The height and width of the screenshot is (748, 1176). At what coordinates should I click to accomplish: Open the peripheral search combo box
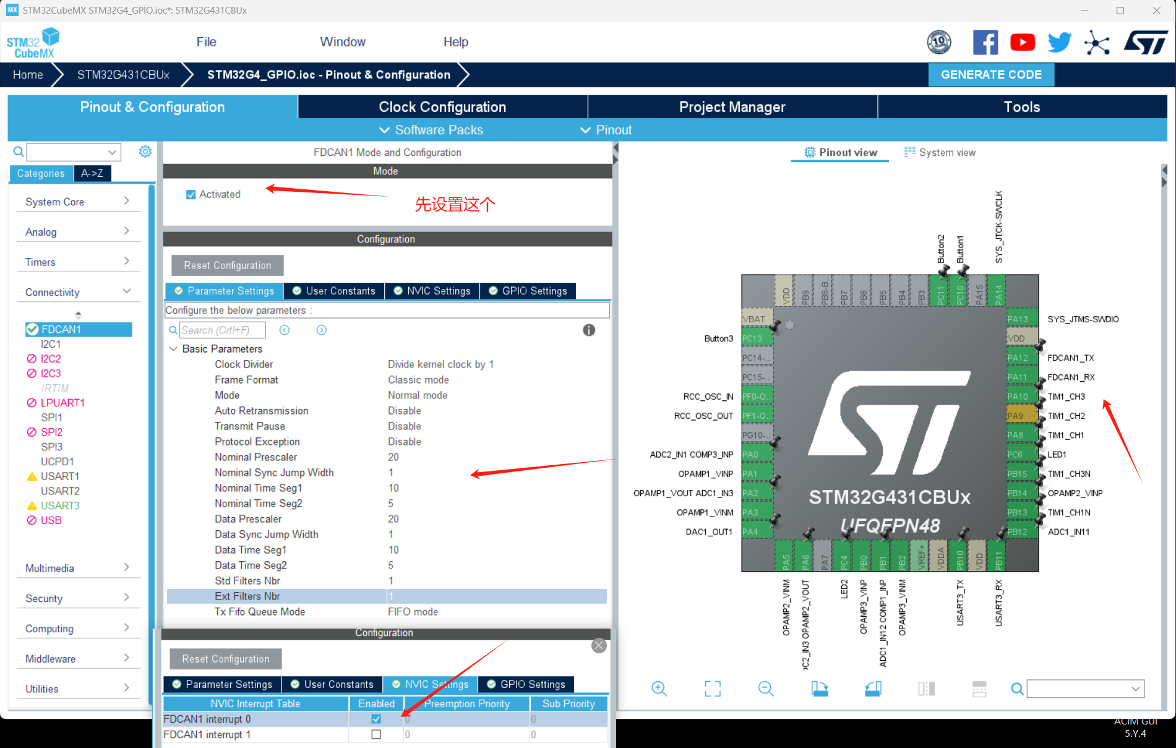click(74, 152)
